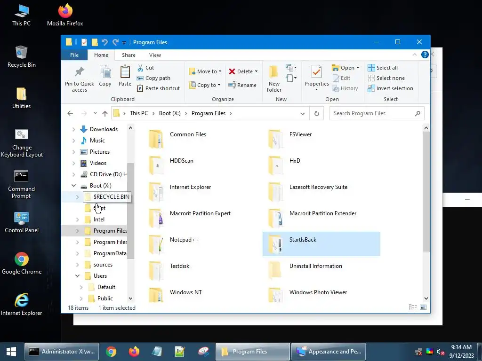482x361 pixels.
Task: Launch Firefox from taskbar
Action: coord(134,352)
